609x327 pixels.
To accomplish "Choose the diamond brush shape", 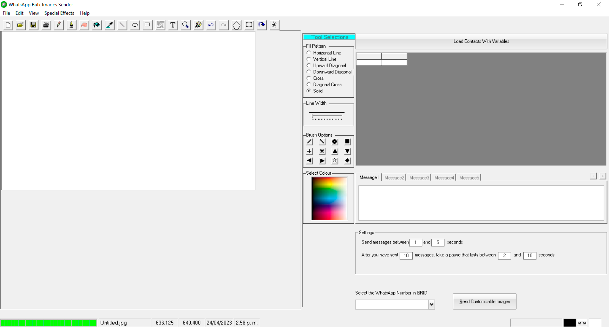I will click(348, 161).
